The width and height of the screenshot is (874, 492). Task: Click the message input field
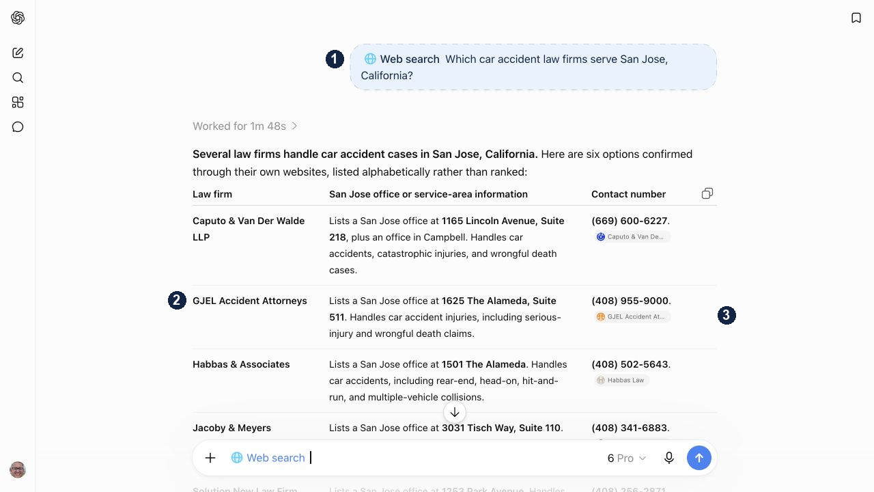[454, 458]
